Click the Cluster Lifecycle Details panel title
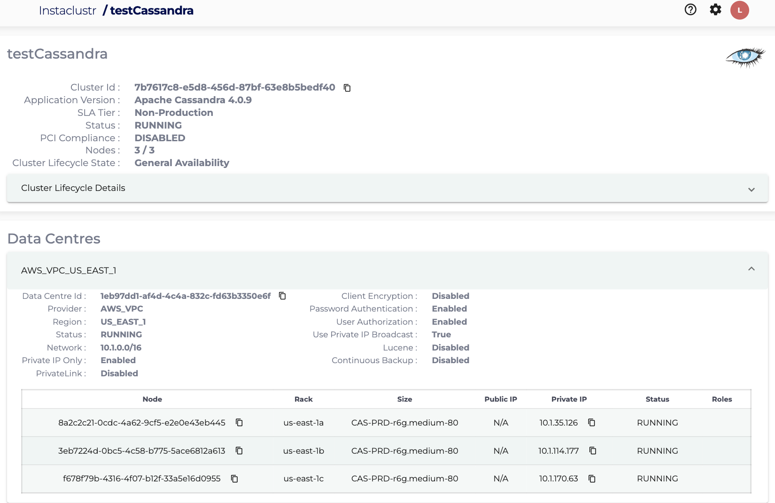The width and height of the screenshot is (775, 503). (73, 188)
